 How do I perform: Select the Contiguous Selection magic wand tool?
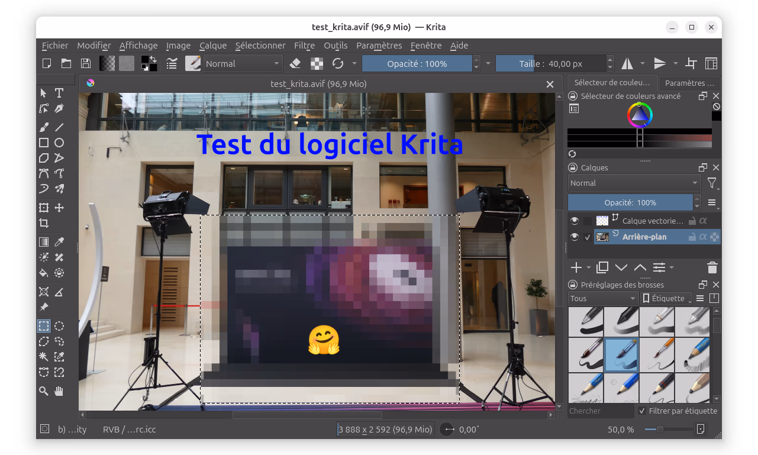(44, 357)
